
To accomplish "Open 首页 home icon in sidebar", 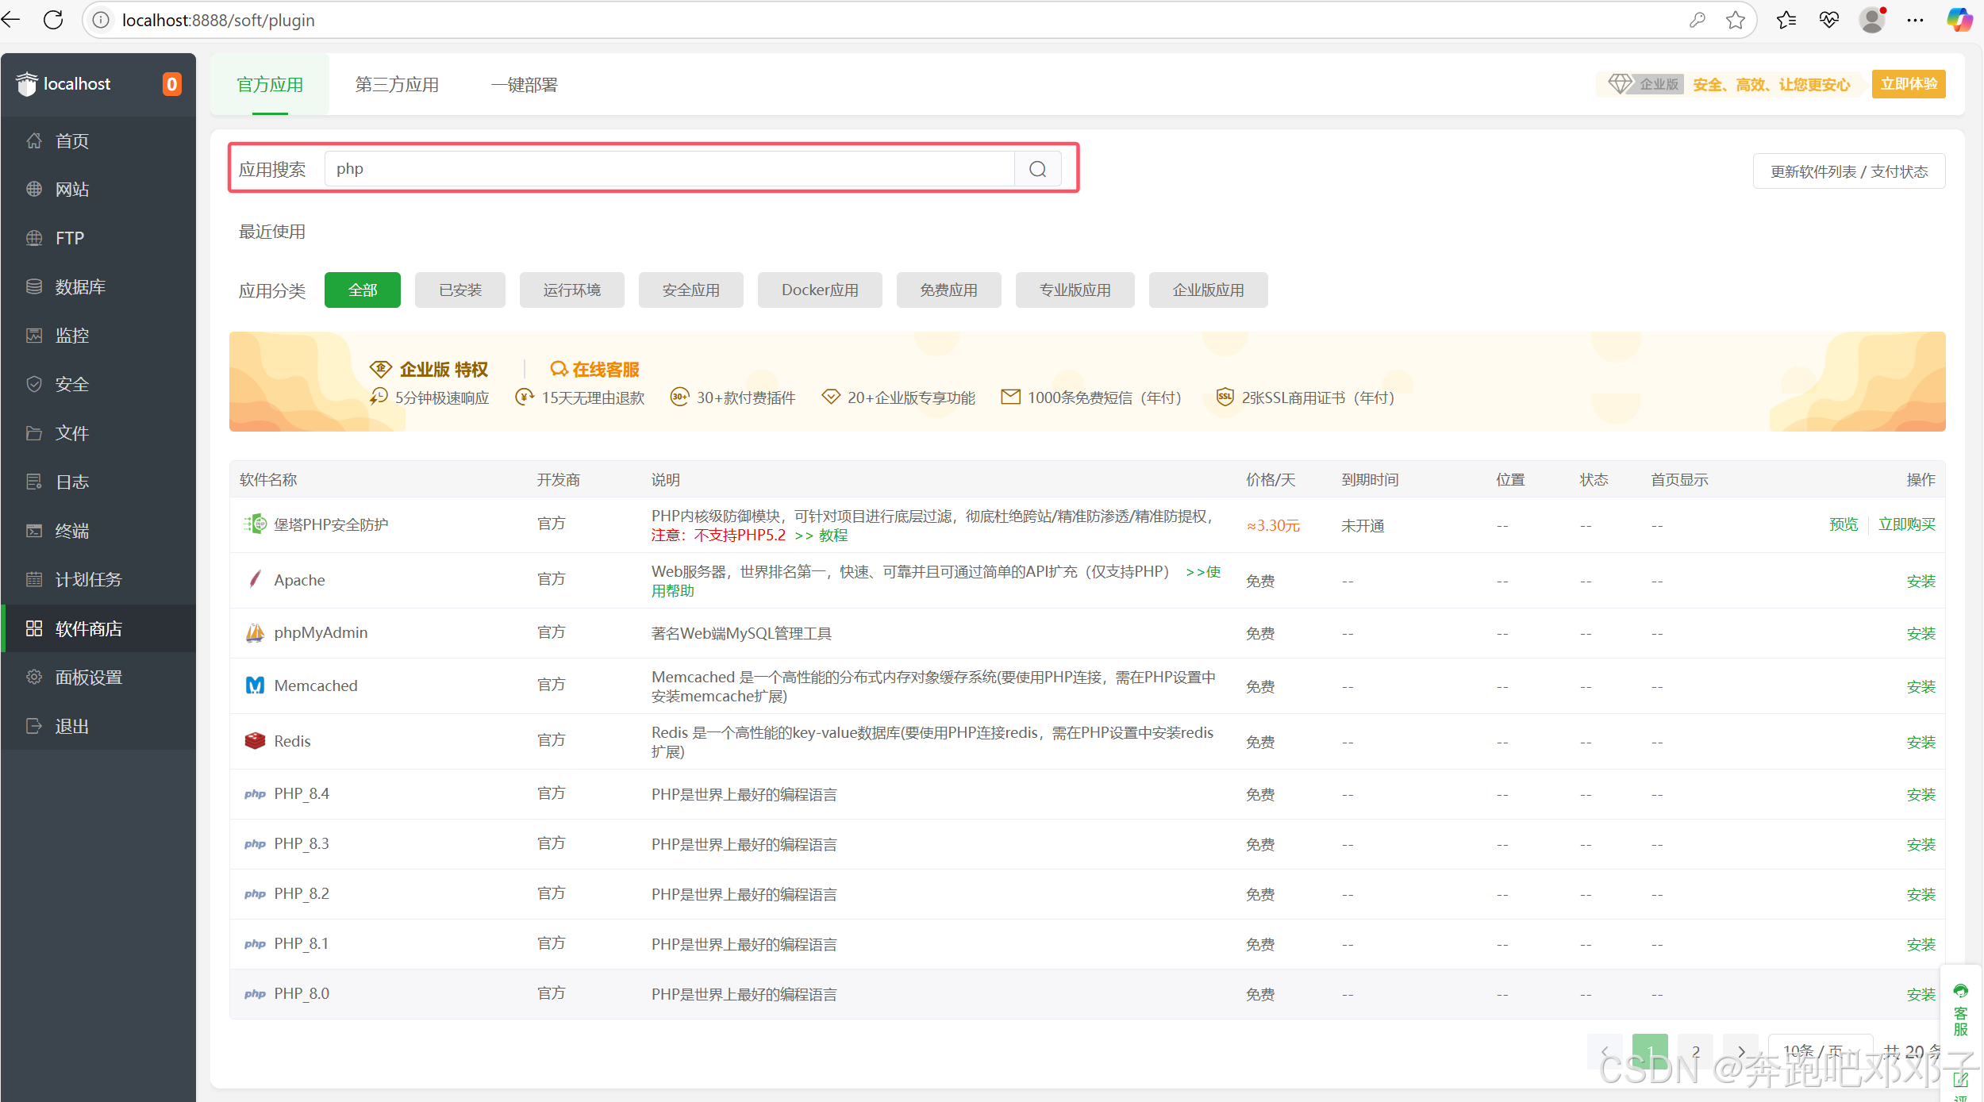I will pyautogui.click(x=34, y=140).
